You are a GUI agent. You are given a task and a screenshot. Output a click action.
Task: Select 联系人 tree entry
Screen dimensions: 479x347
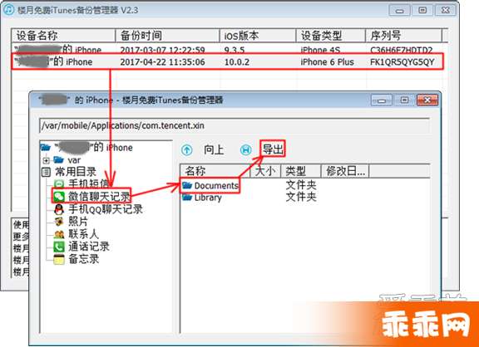[83, 234]
